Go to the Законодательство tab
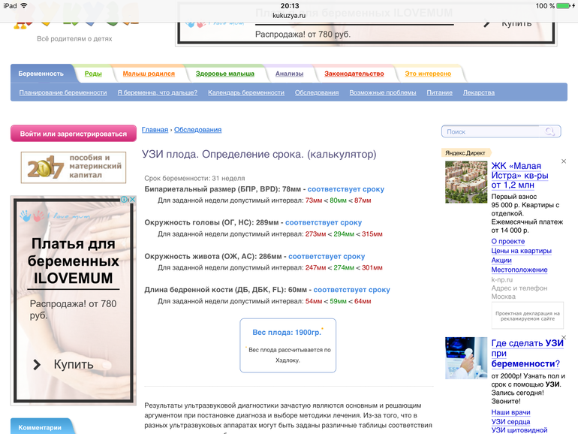The image size is (578, 434). click(x=354, y=74)
